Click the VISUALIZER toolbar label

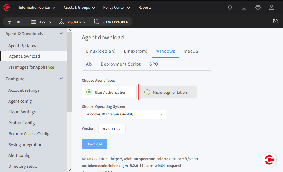click(76, 22)
